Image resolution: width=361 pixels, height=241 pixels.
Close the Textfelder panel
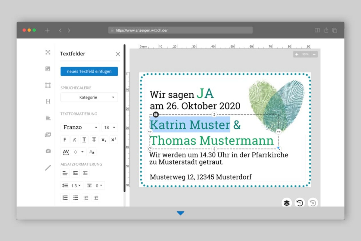point(118,54)
